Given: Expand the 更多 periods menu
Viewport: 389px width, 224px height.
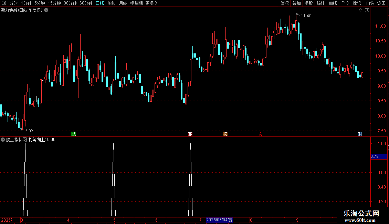Looking at the screenshot, I should coord(151,3).
